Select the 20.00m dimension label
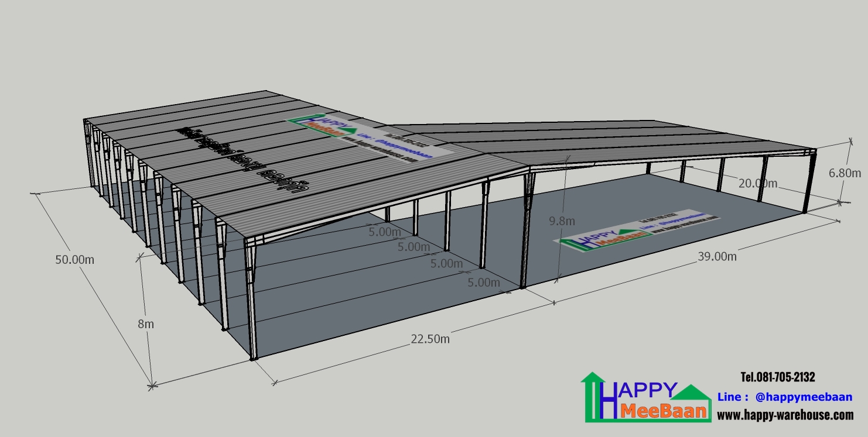 click(x=757, y=183)
